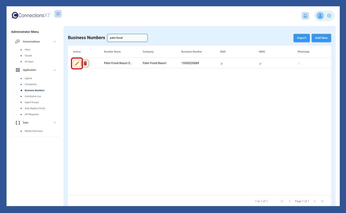Click the ConnectionsXT logo
Screen dimensions: 346x213
[x=31, y=15]
